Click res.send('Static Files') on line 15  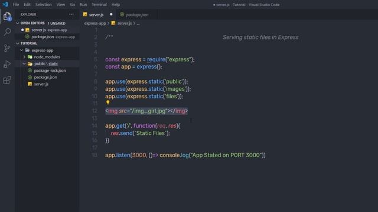click(141, 133)
